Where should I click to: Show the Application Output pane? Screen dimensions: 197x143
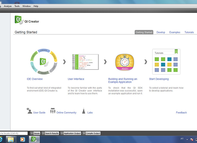71,133
